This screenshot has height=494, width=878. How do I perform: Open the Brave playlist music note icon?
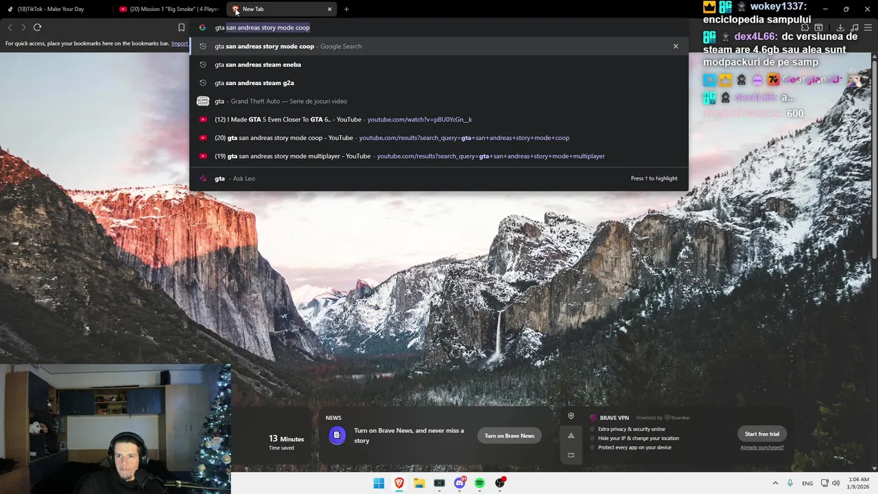pyautogui.click(x=854, y=27)
